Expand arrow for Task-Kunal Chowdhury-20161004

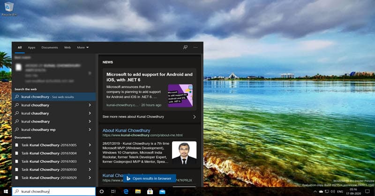coord(90,153)
